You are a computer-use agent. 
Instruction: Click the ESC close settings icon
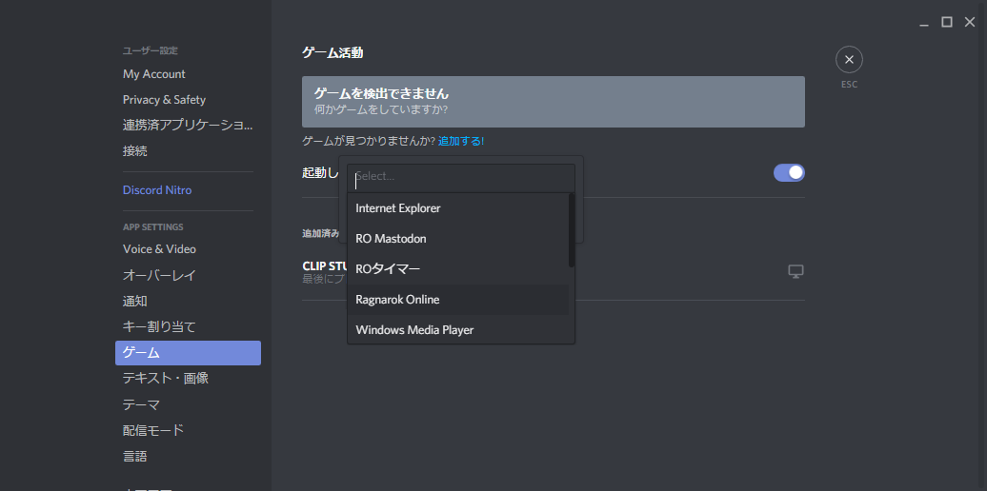tap(848, 60)
